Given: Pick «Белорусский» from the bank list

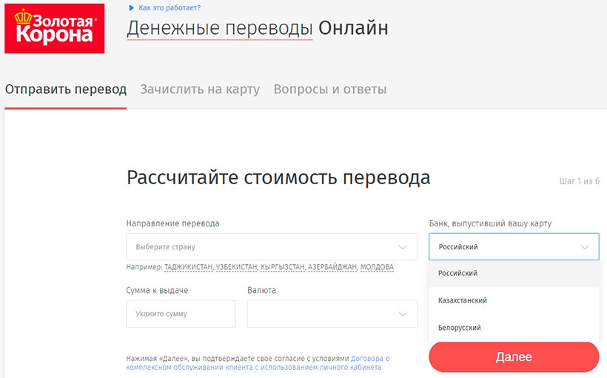Looking at the screenshot, I should (x=460, y=328).
